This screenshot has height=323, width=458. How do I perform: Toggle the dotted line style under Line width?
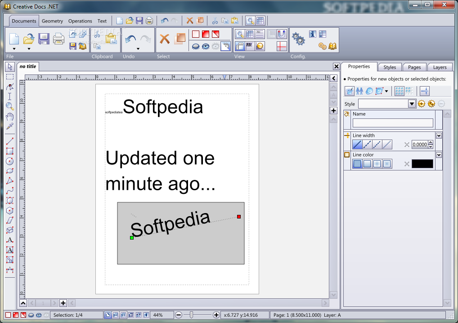387,144
